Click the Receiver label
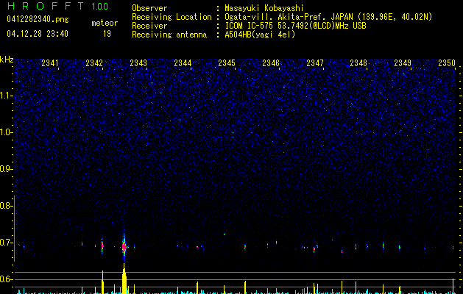This screenshot has width=463, height=294. point(149,26)
